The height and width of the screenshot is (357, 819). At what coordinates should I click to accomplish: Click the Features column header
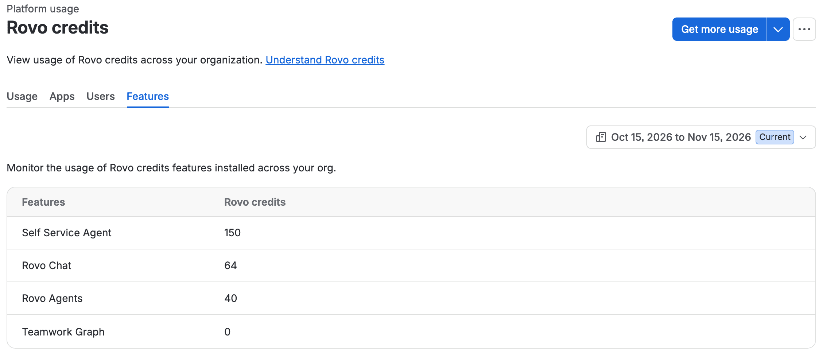pyautogui.click(x=43, y=202)
